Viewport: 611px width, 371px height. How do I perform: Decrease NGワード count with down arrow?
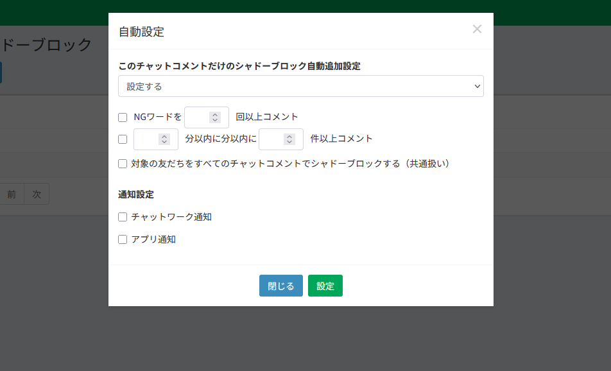tap(215, 120)
